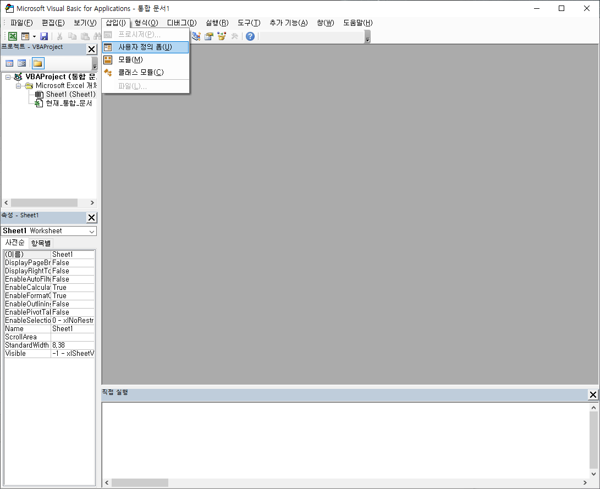Toggle folders view in Project panel
This screenshot has width=600, height=489.
(x=38, y=63)
